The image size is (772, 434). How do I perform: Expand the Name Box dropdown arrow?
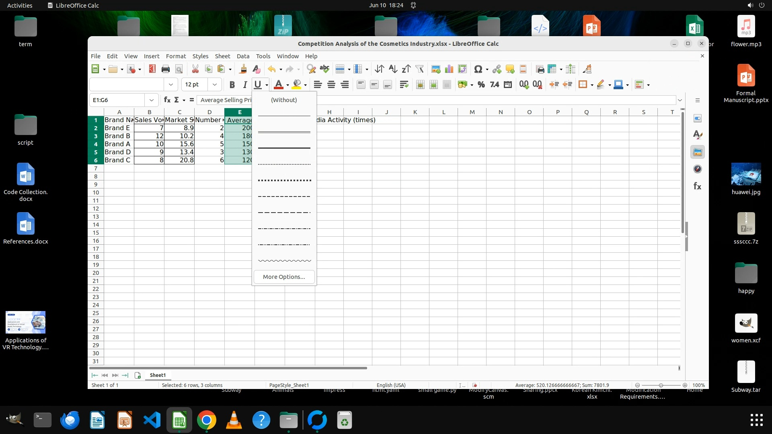pos(152,100)
